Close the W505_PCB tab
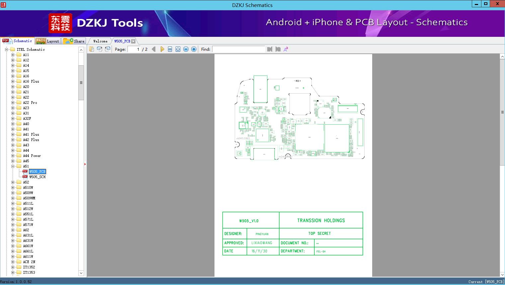Image resolution: width=505 pixels, height=285 pixels. (x=133, y=41)
